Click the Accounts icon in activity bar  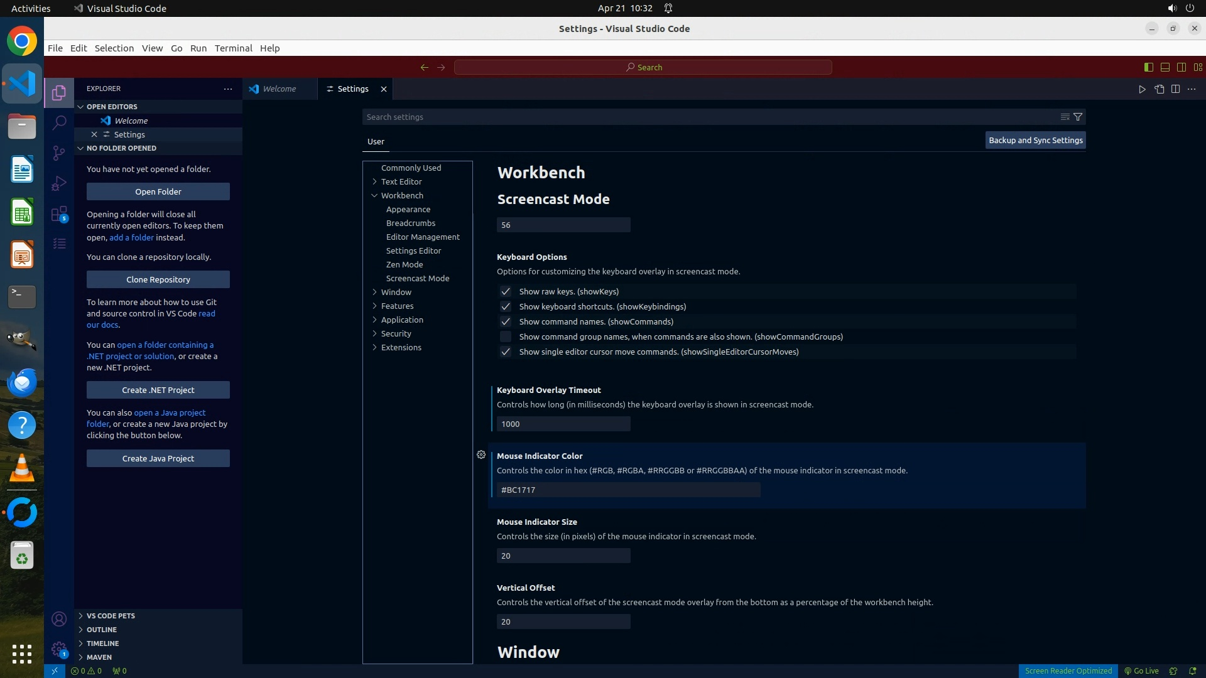click(x=59, y=619)
